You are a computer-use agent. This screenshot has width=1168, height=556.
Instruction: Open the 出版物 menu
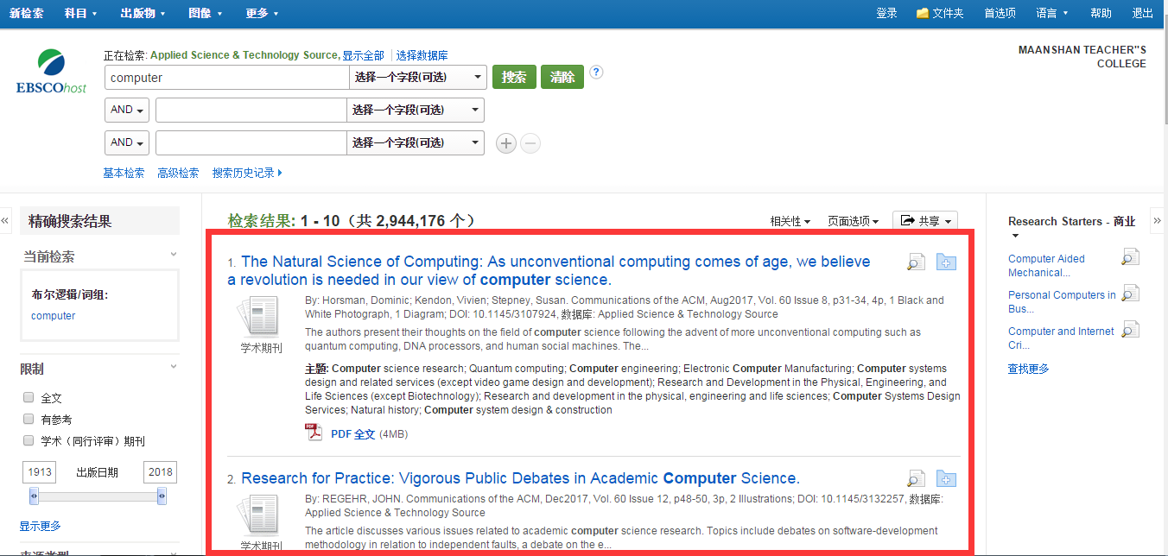point(143,13)
